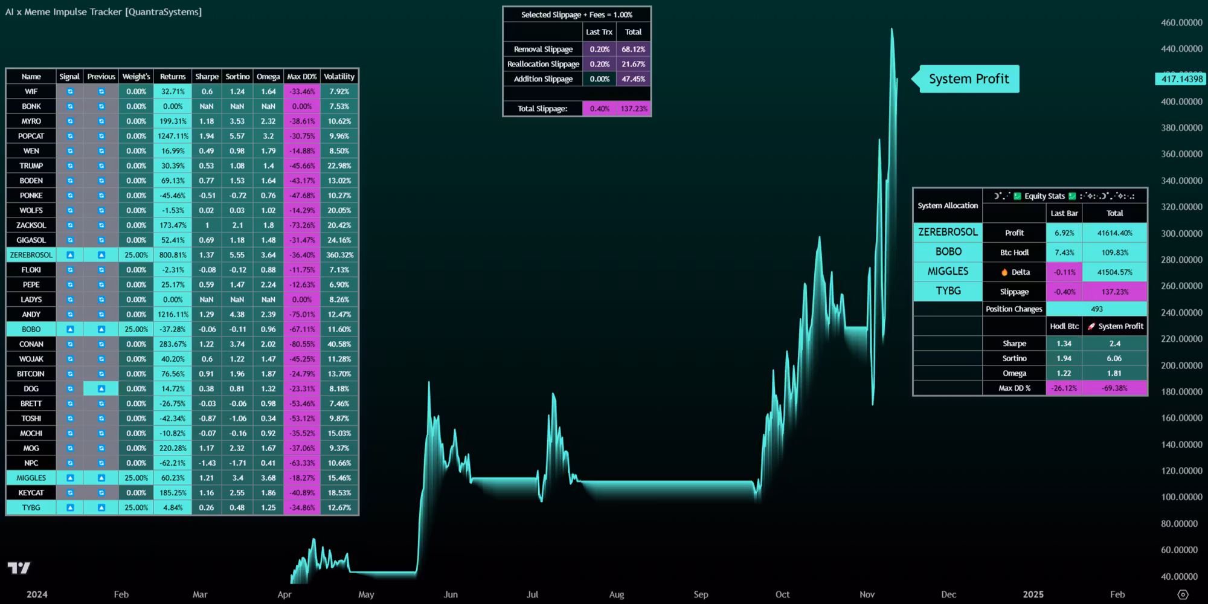Click the AI x Meme Impulse Tracker title
This screenshot has height=604, width=1208.
103,11
